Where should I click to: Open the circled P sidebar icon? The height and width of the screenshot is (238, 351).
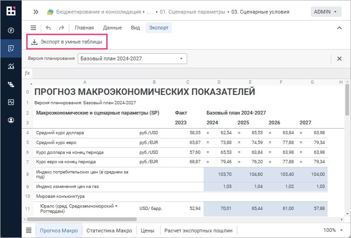pos(11,30)
